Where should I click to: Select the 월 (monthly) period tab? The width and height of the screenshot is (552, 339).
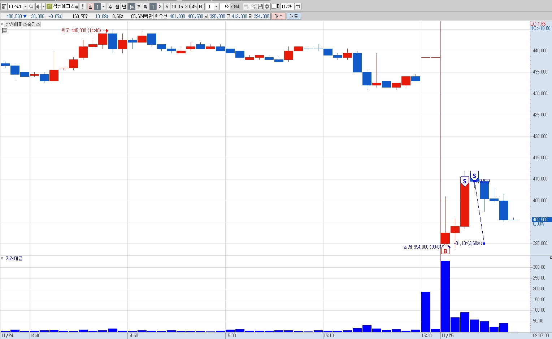pyautogui.click(x=117, y=6)
